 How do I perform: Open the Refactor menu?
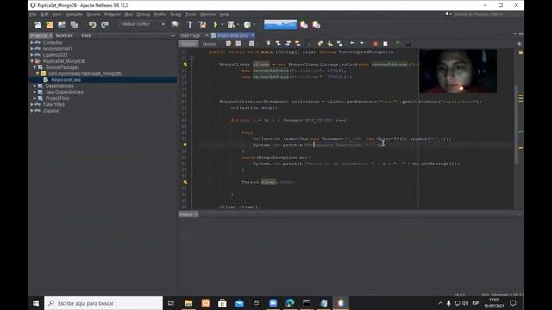[112, 15]
